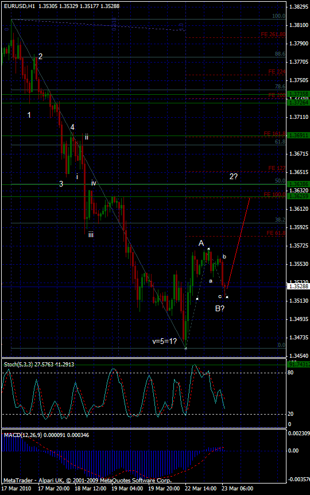This screenshot has height=495, width=310.
Task: Select the '2?' projection label
Action: pyautogui.click(x=233, y=176)
